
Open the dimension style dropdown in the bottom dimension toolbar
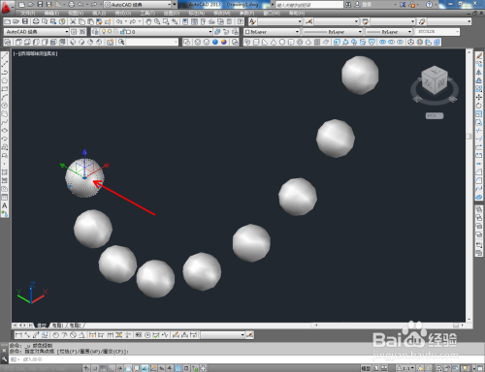223,335
